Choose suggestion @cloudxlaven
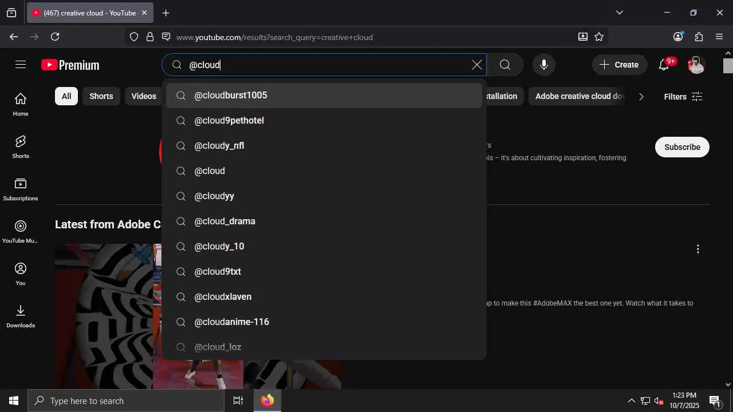 click(324, 297)
